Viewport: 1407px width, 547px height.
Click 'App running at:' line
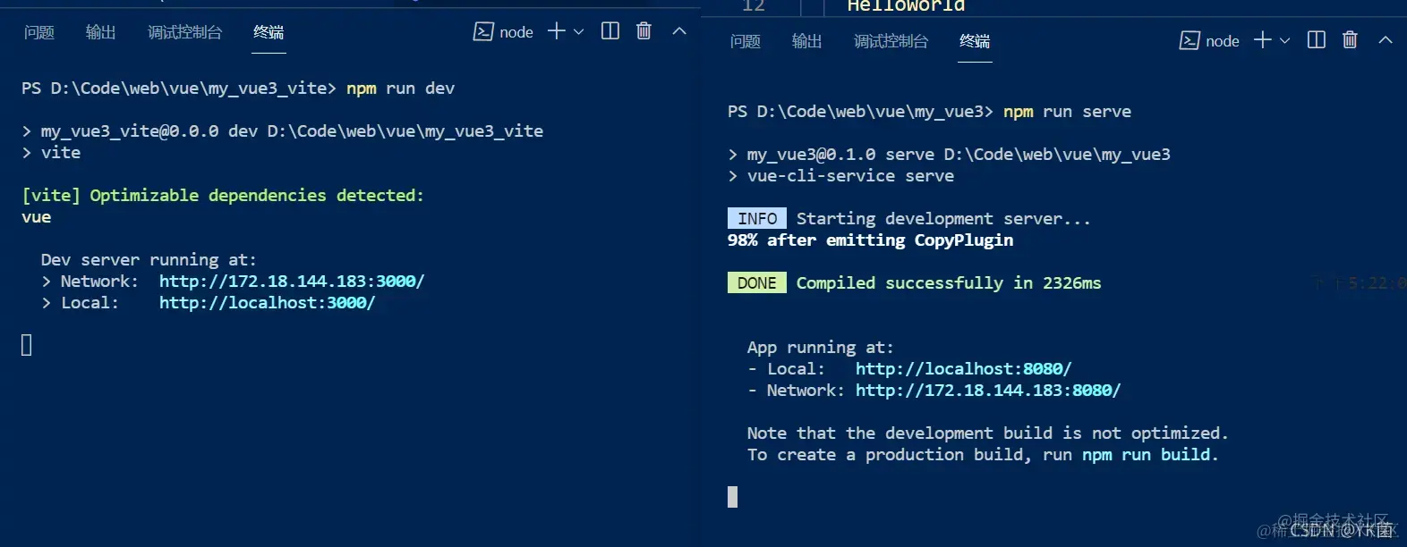pos(821,348)
